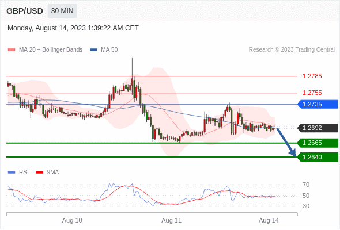Click the RSI 70 level label
Viewport: 340px width, 230px height.
coord(306,185)
